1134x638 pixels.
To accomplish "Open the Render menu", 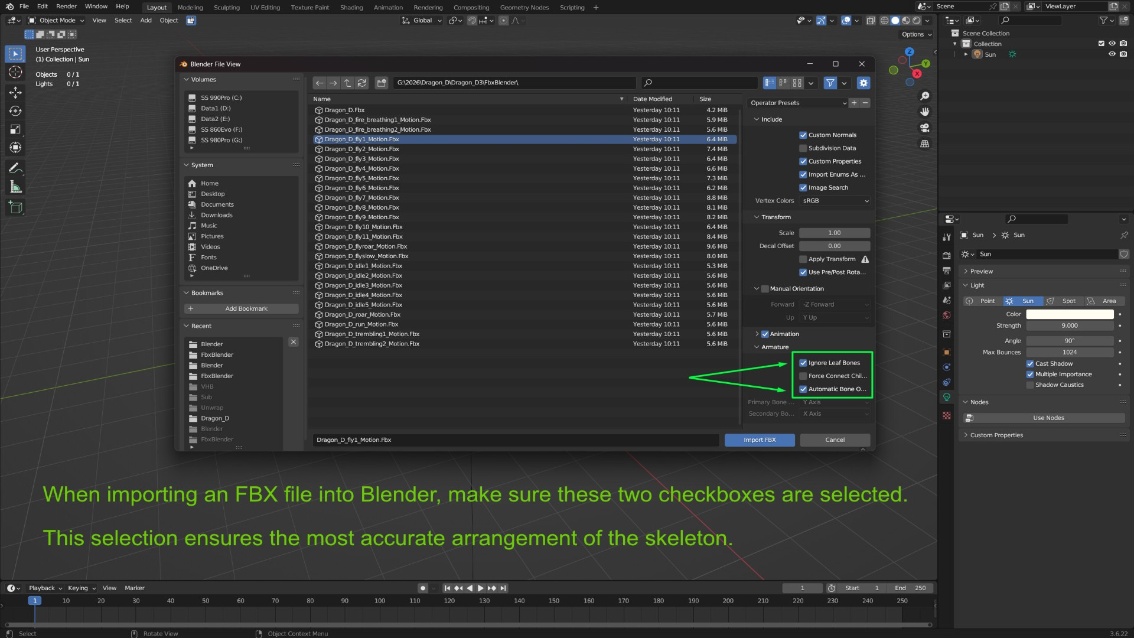I will (66, 6).
